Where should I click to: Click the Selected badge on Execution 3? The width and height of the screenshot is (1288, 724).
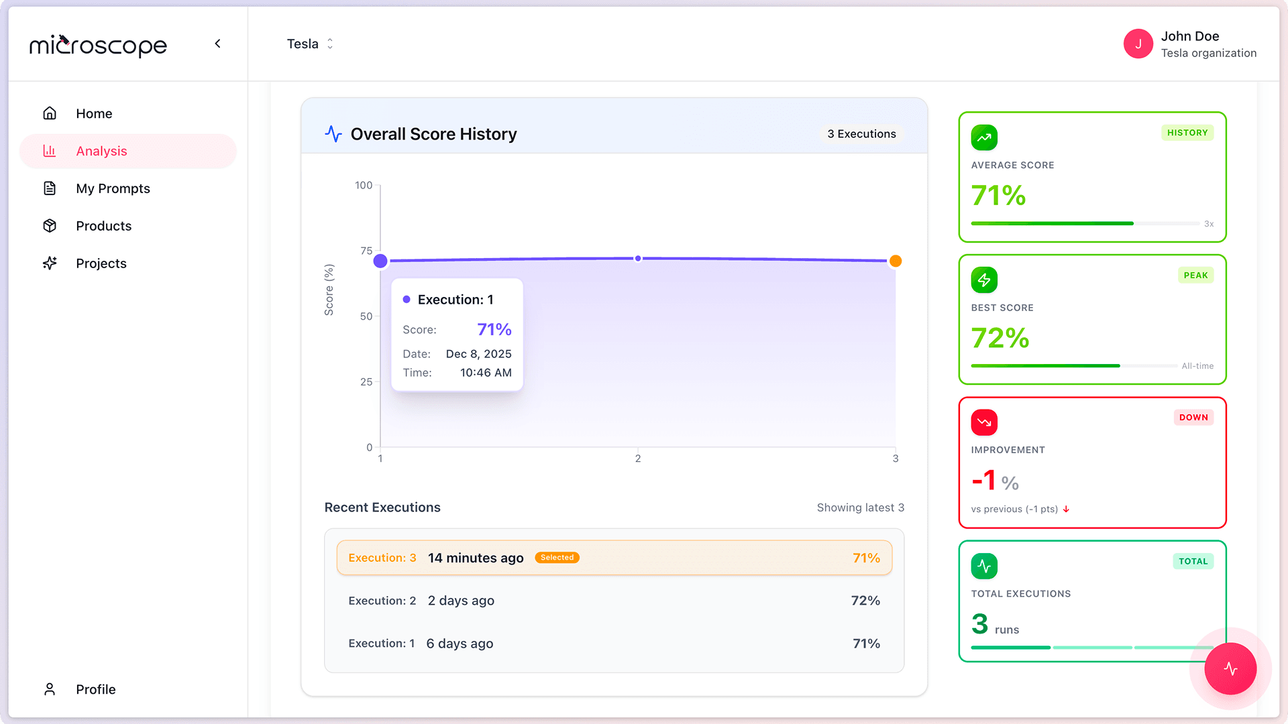pos(557,557)
